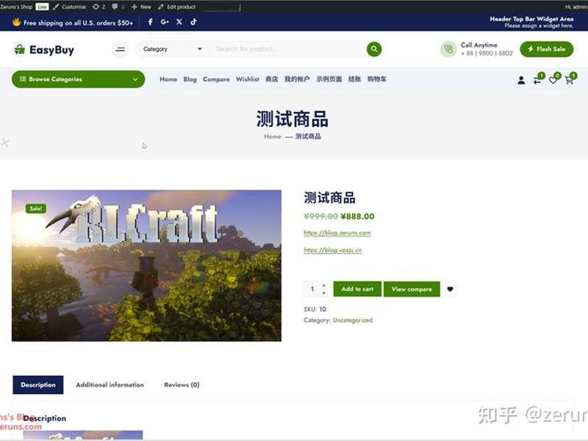The width and height of the screenshot is (588, 441).
Task: Open the user account icon
Action: pos(521,80)
